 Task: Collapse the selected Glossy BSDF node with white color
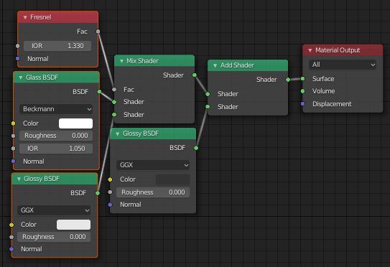pos(19,179)
